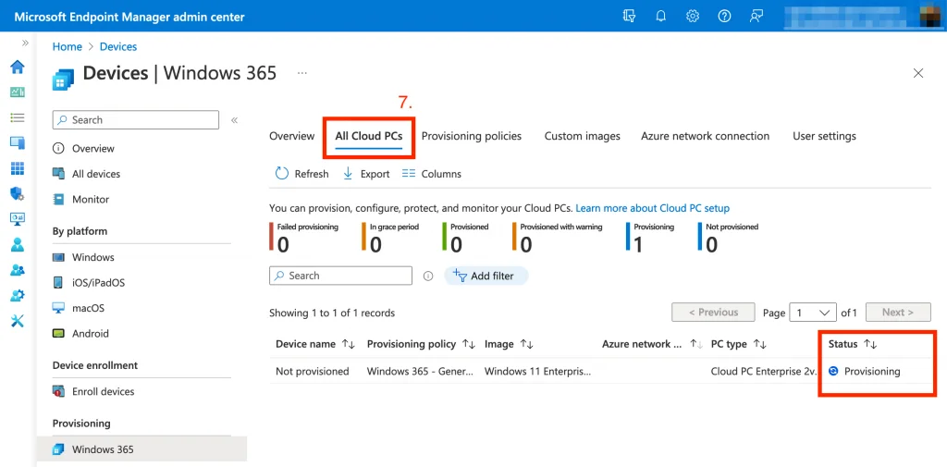Collapse the Devices side menu
The height and width of the screenshot is (467, 947).
[x=234, y=120]
